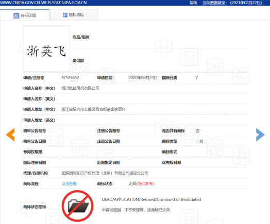The width and height of the screenshot is (270, 224).
Task: Click the agency name text
Action: pos(105,173)
